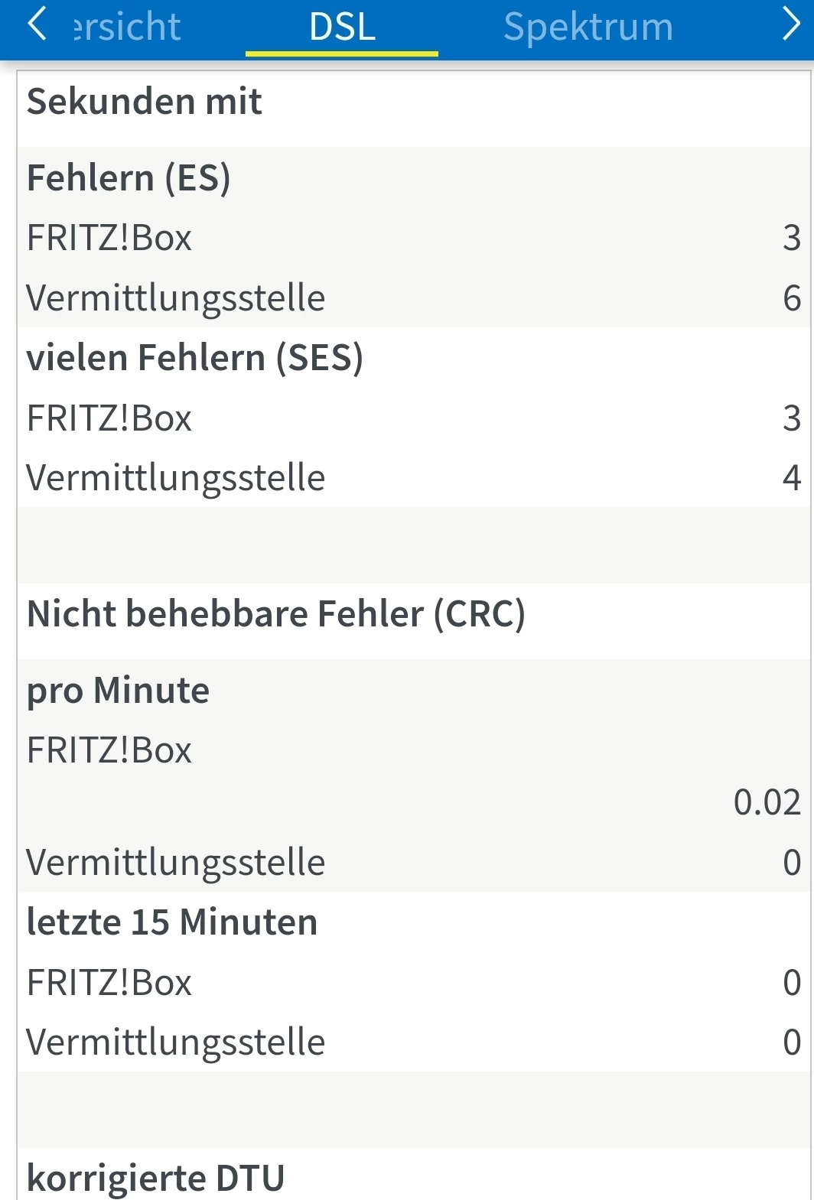Tap FRITZ!Box label under letzte 15 Minuten
Screen dimensions: 814x1200
click(x=109, y=983)
